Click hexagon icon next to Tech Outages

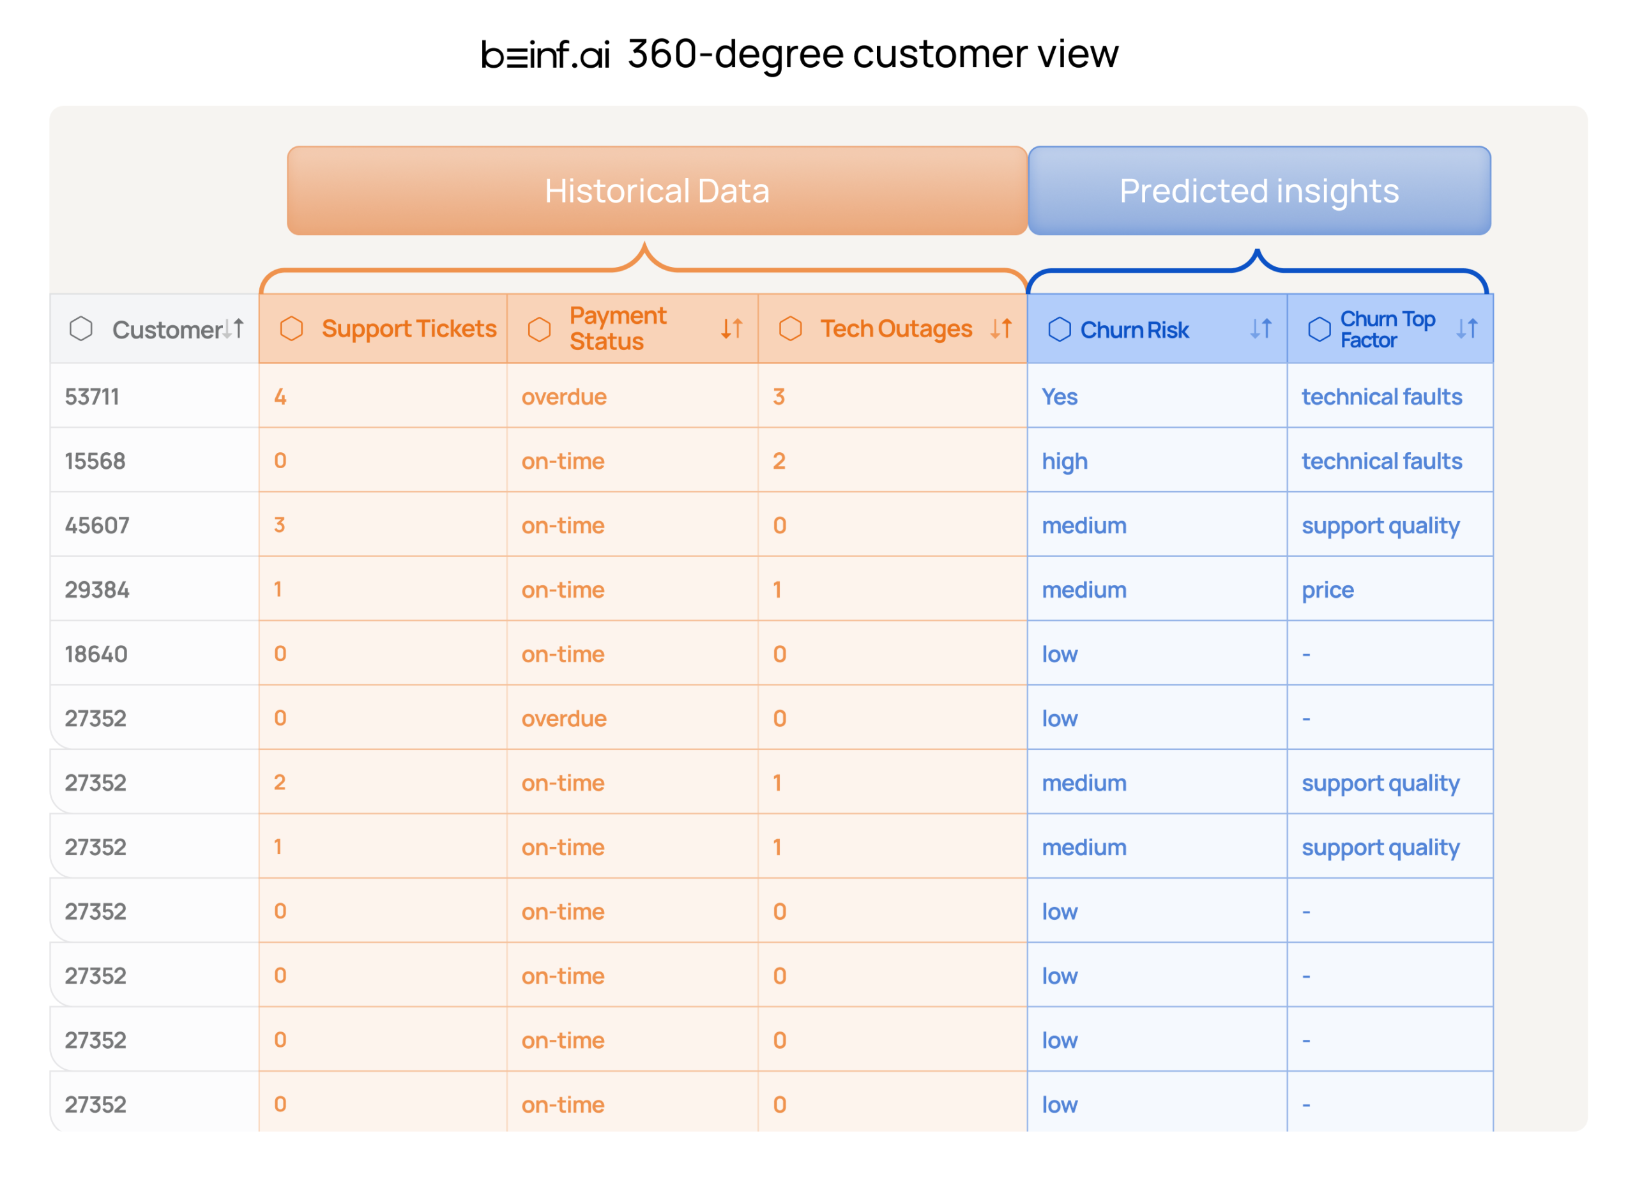tap(791, 329)
